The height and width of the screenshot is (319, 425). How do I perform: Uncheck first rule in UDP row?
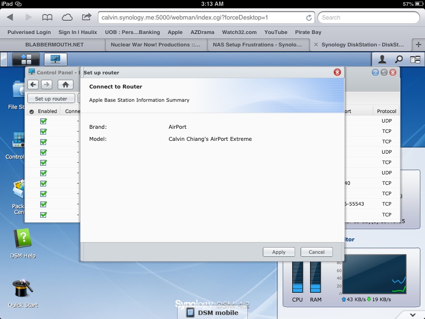(x=43, y=121)
